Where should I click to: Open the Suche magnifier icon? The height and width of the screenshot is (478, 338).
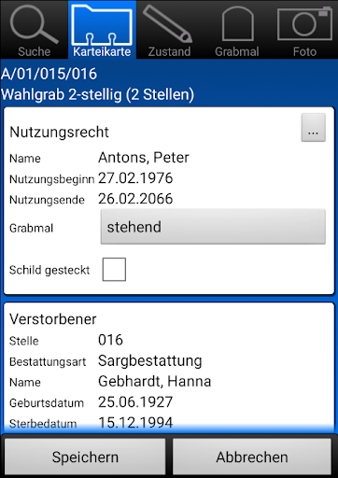[34, 23]
